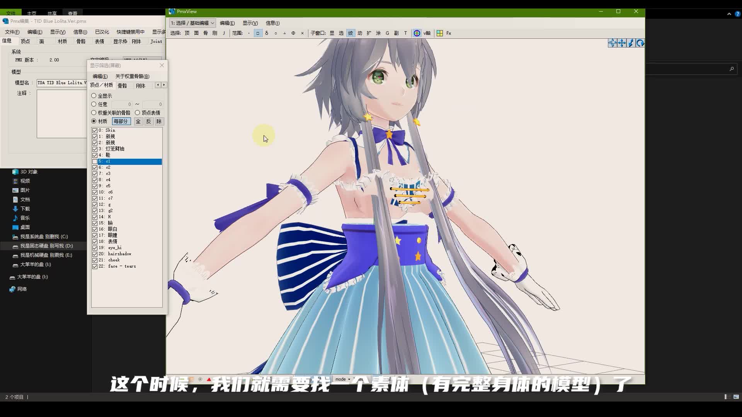Select bone (骨) selection mode in PmxView
The width and height of the screenshot is (742, 417).
[x=206, y=33]
